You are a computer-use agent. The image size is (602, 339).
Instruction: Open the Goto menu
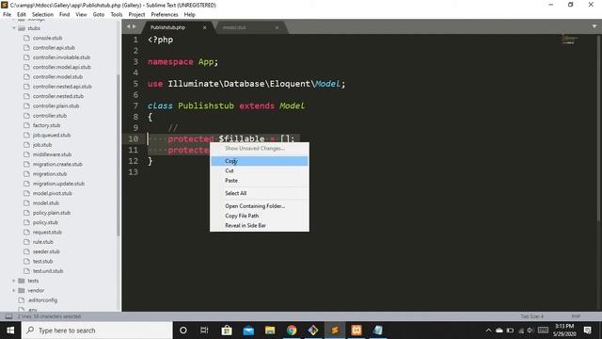point(98,15)
